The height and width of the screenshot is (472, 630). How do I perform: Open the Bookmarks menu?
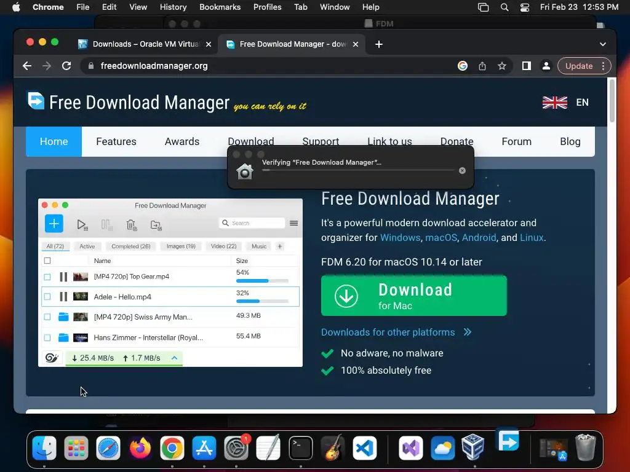(220, 7)
